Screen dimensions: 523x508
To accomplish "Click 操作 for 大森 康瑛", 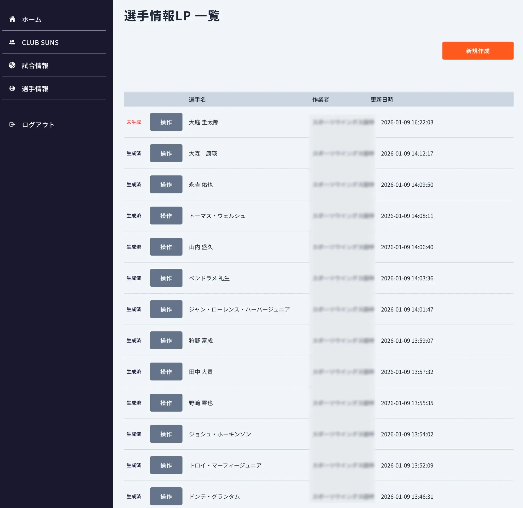I will [x=166, y=153].
